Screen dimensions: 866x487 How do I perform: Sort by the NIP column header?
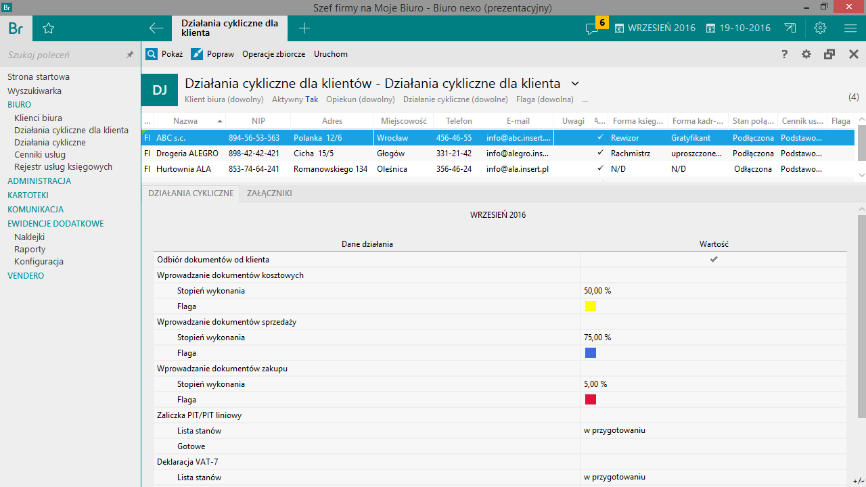tap(258, 121)
